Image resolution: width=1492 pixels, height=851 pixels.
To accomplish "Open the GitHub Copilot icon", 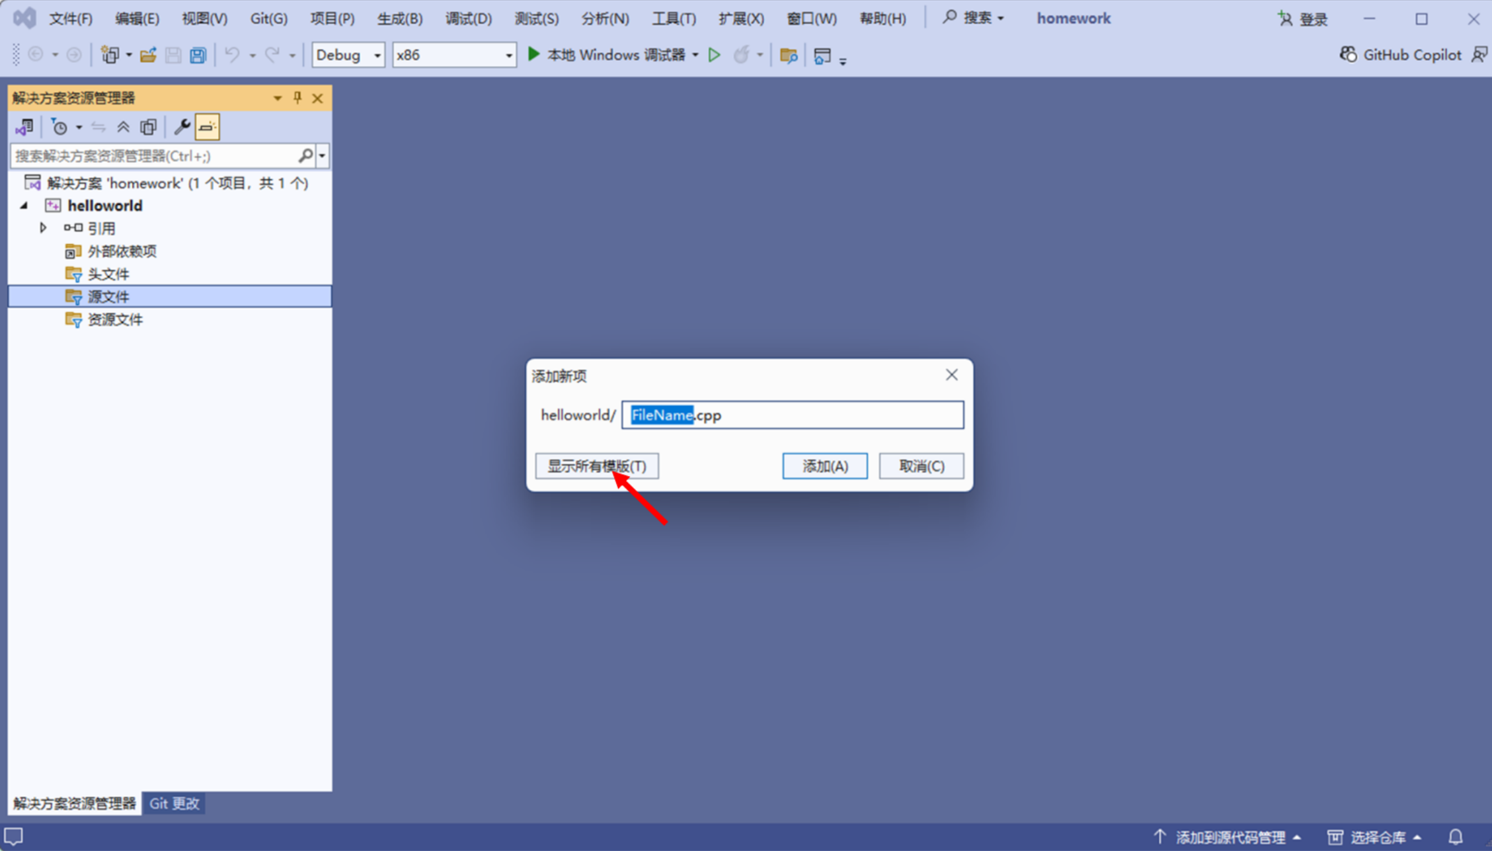I will [1348, 55].
